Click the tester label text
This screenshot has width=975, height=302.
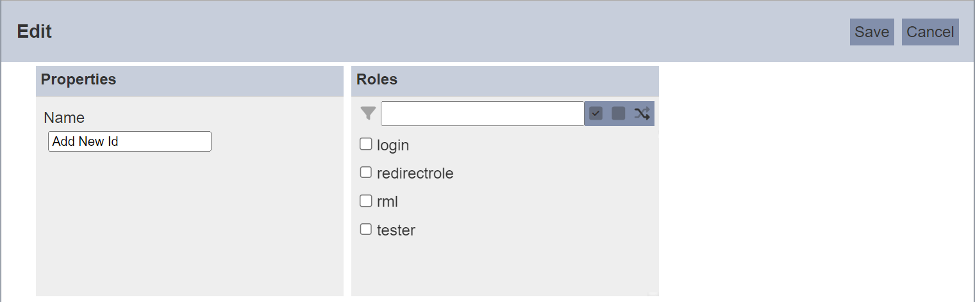point(396,230)
